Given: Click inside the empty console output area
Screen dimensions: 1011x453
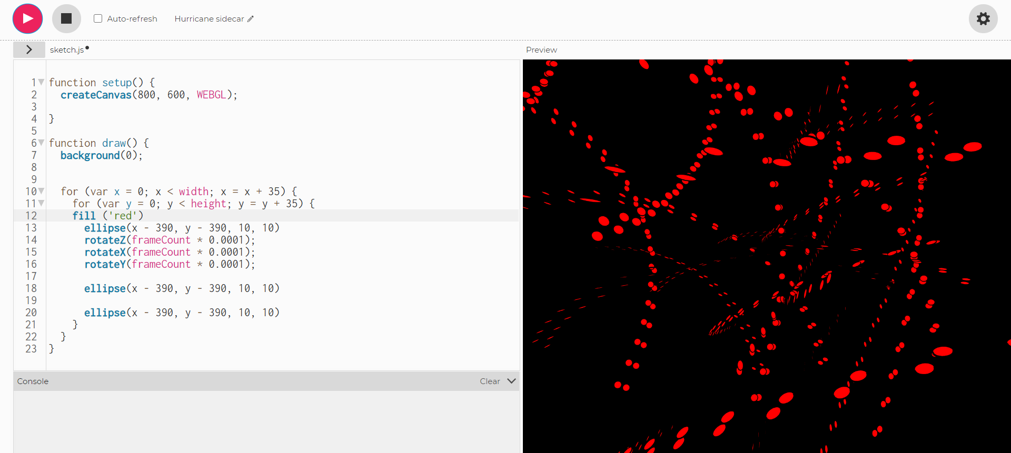Looking at the screenshot, I should [266, 421].
